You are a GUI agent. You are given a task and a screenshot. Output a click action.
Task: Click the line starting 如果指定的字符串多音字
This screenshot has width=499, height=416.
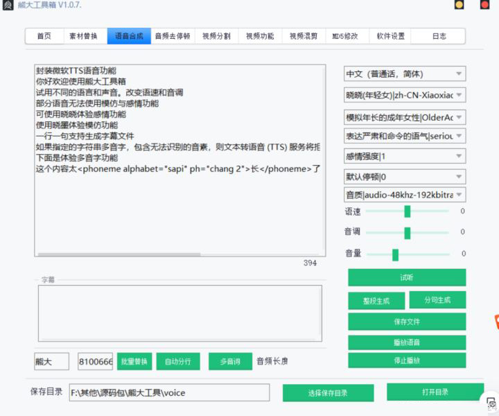pyautogui.click(x=178, y=147)
